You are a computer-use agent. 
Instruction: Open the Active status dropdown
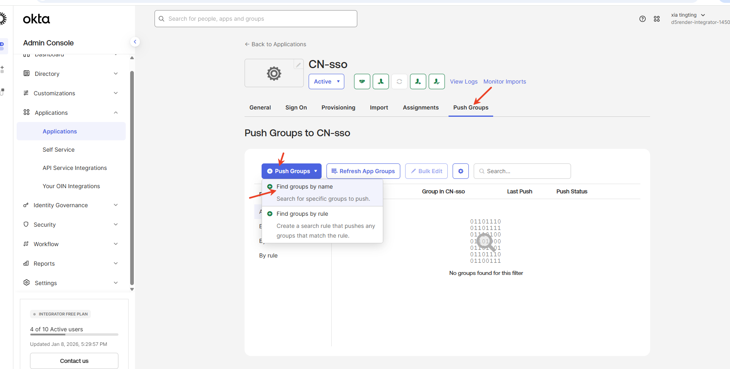pos(326,82)
